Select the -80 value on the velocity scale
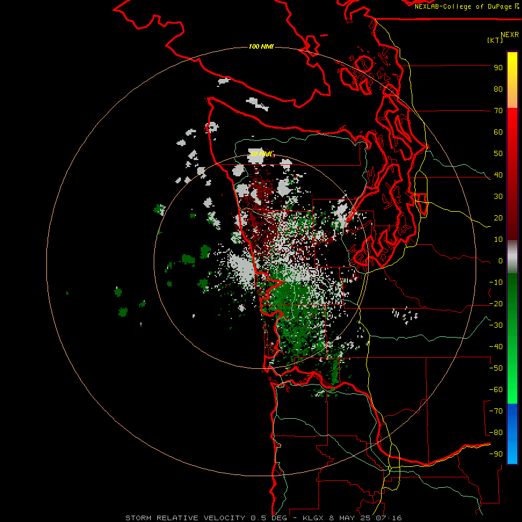Screen dimensions: 522x522 pos(496,433)
